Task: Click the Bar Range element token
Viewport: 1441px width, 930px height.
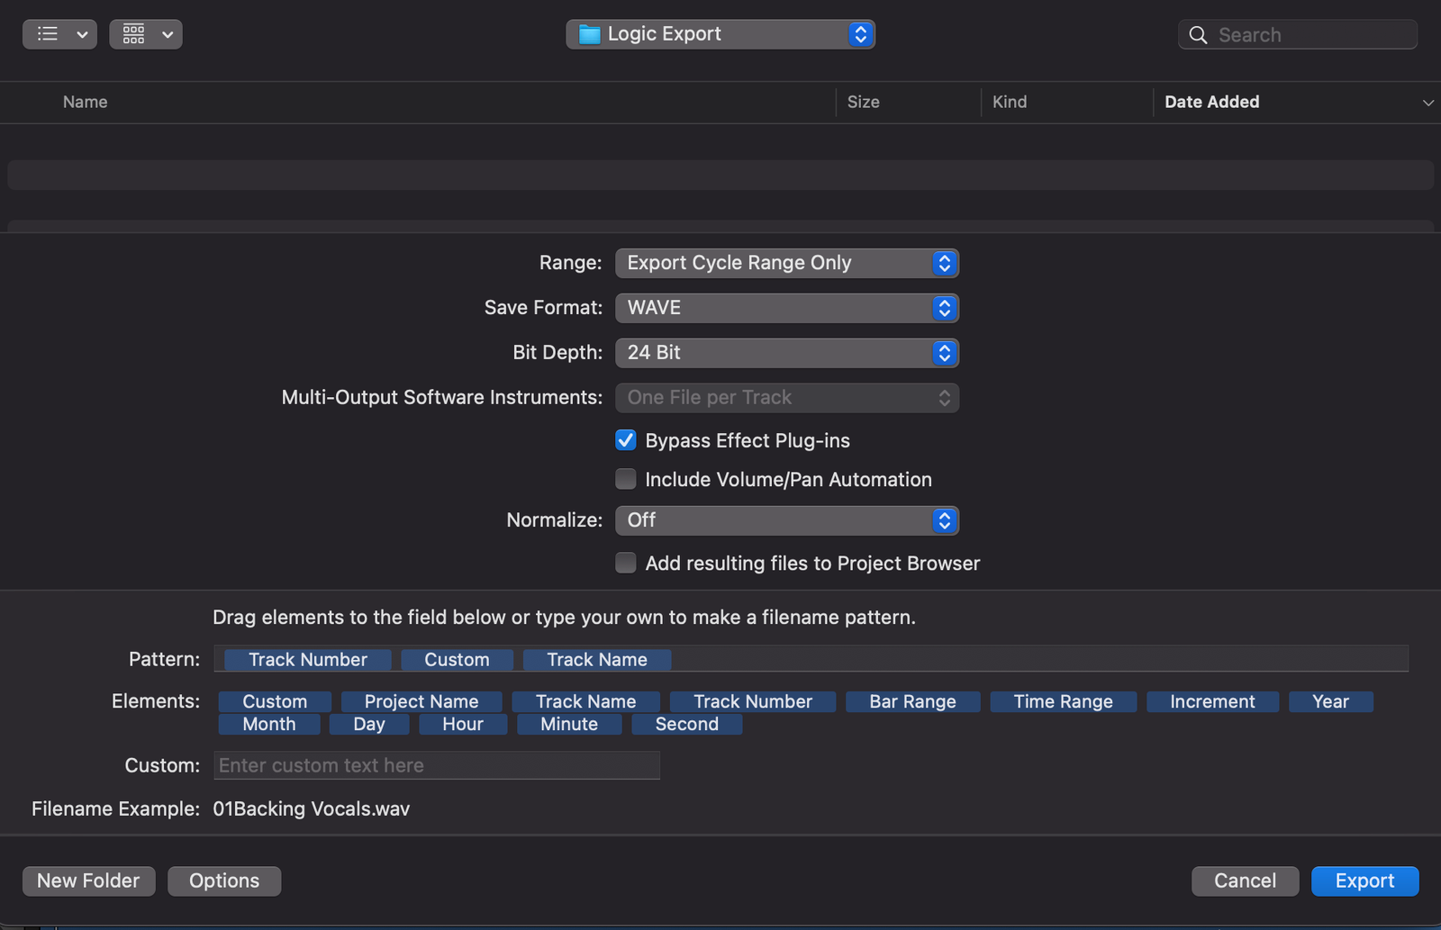Action: pyautogui.click(x=913, y=701)
